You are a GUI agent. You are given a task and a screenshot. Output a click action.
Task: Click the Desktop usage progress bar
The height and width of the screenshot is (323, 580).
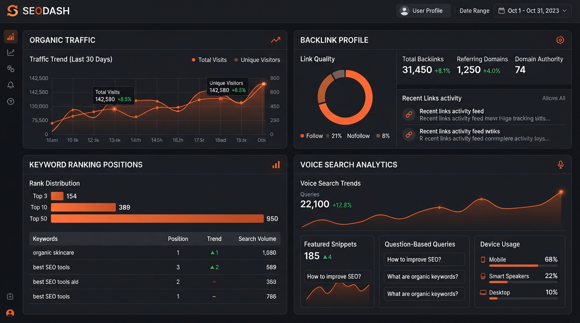(x=523, y=299)
